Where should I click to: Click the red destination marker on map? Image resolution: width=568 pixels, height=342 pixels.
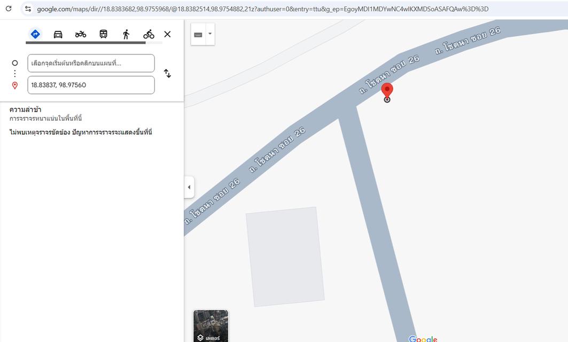387,90
